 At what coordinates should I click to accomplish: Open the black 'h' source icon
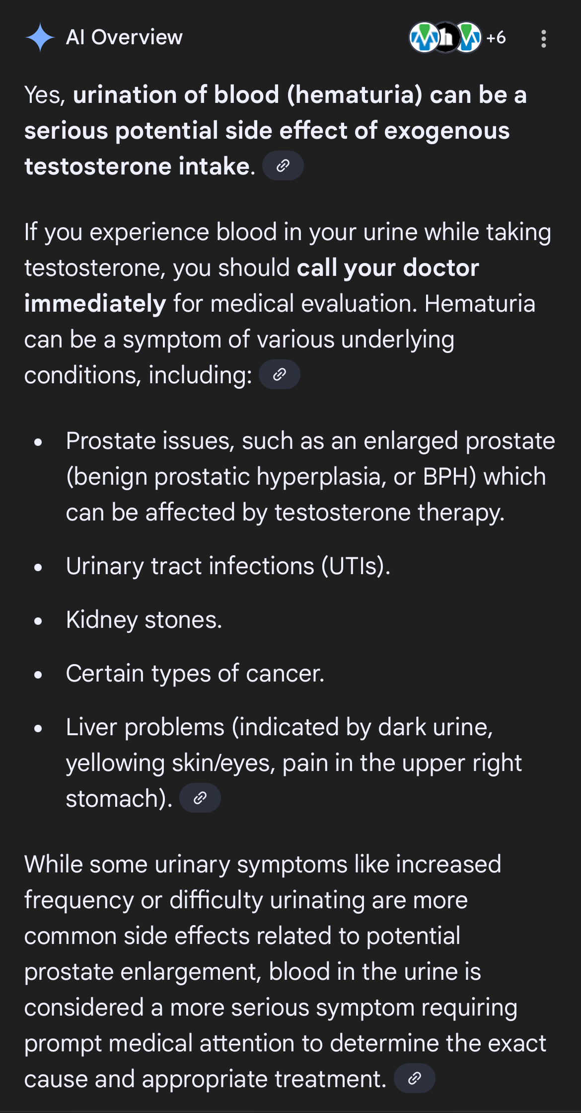point(446,38)
